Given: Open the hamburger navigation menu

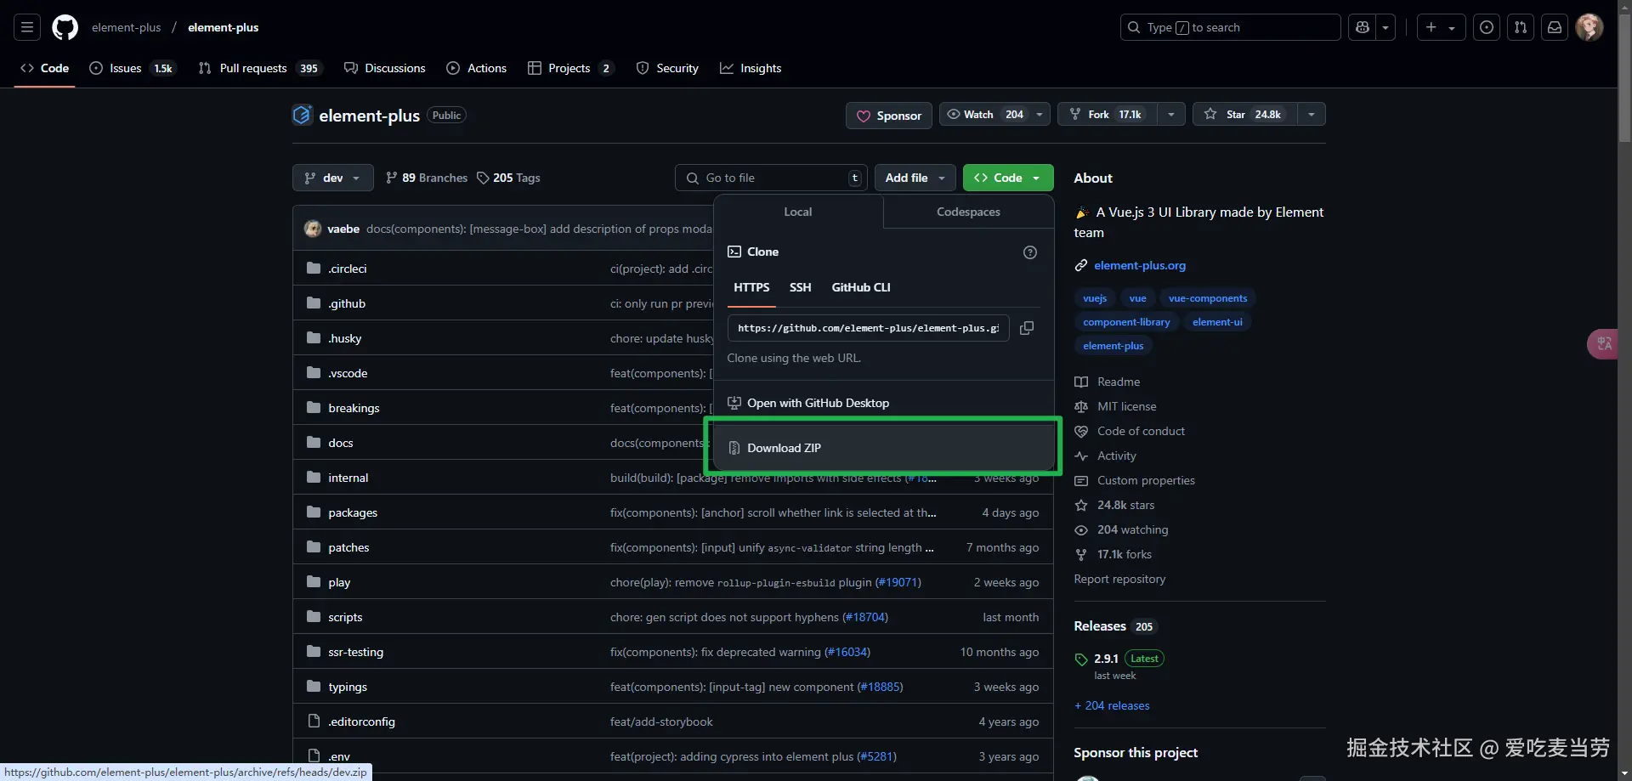Looking at the screenshot, I should [27, 27].
